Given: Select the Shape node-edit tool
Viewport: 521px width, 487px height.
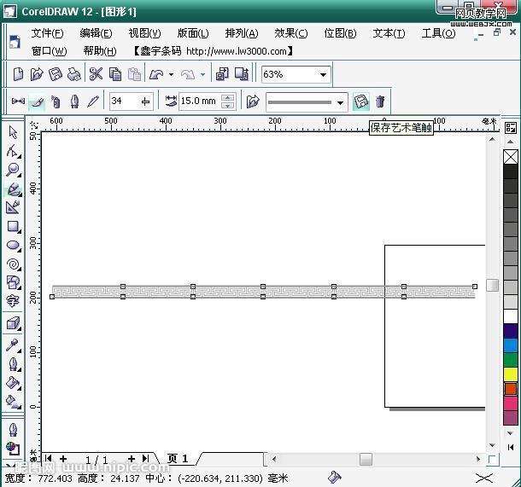Looking at the screenshot, I should pyautogui.click(x=13, y=151).
